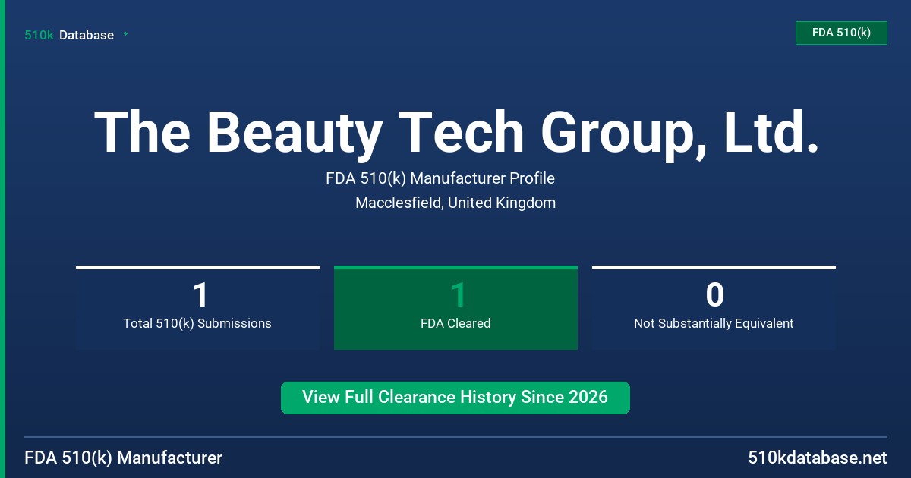Click the FDA 510(k) badge
911x478 pixels.
tap(841, 33)
